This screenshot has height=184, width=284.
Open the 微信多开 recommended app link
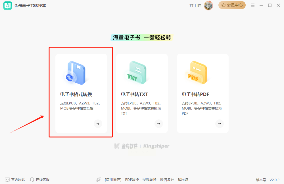click(x=167, y=180)
